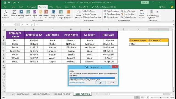
Task: Click Trace Dependents
Action: click(x=112, y=14)
